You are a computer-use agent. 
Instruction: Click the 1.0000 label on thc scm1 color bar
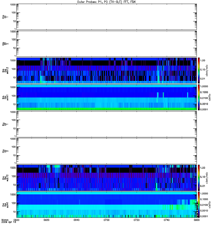[204, 194]
